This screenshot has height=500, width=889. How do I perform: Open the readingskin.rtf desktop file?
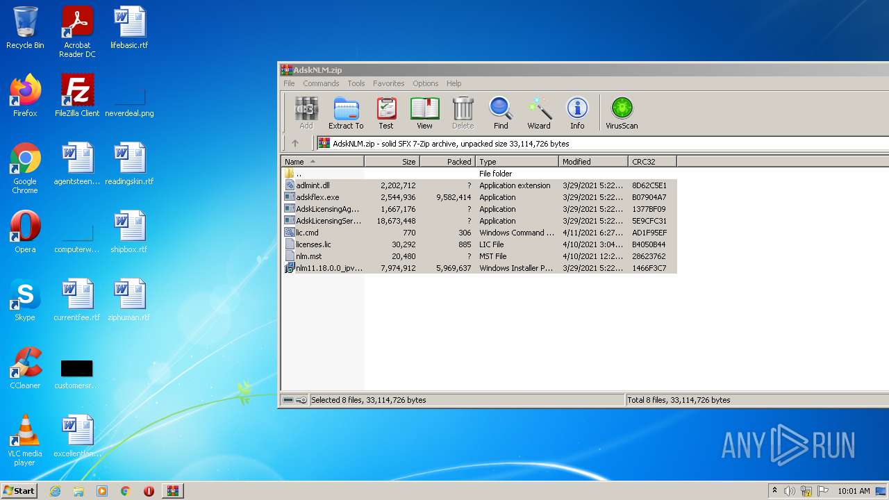click(x=129, y=164)
